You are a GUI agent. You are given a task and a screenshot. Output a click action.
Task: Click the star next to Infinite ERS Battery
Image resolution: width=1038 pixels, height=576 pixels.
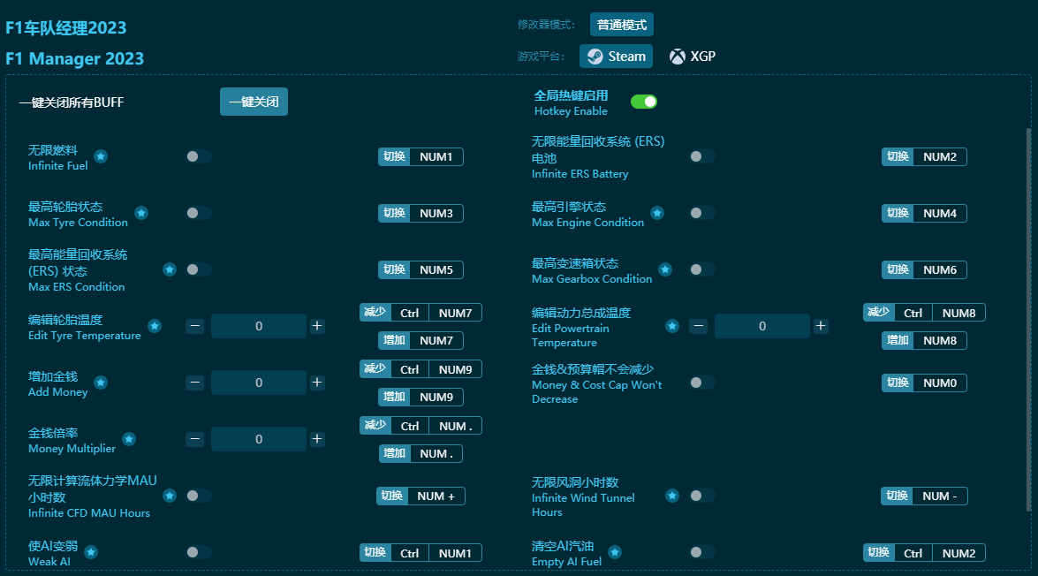click(x=672, y=156)
